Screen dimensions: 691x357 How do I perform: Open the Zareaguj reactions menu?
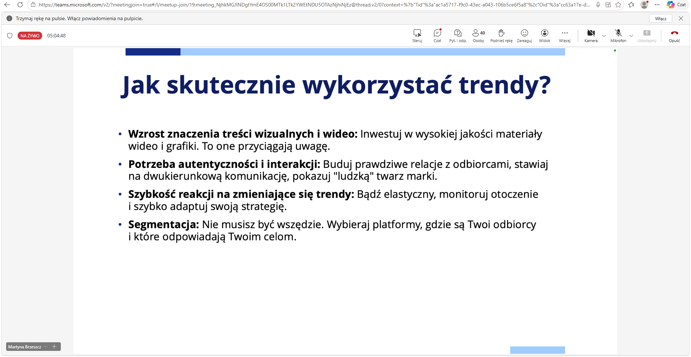[524, 36]
